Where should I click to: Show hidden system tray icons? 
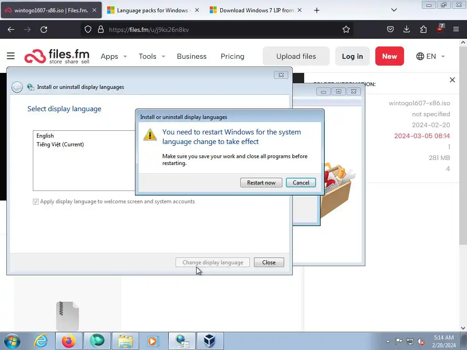(x=388, y=341)
